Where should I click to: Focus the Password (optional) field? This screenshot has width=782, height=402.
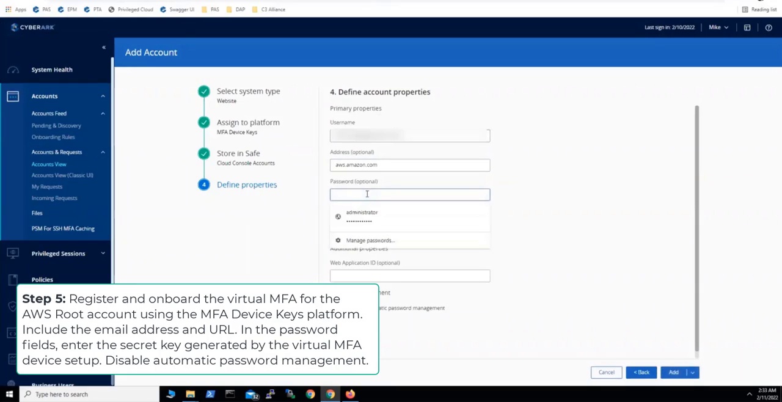pos(410,194)
